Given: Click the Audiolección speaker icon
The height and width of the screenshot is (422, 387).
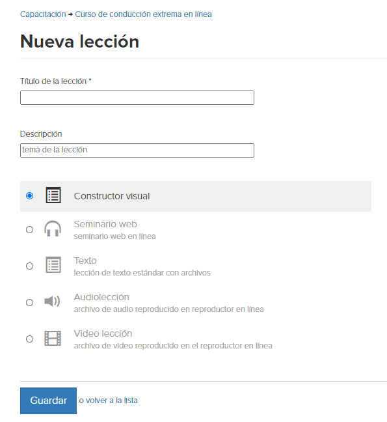Looking at the screenshot, I should [52, 301].
